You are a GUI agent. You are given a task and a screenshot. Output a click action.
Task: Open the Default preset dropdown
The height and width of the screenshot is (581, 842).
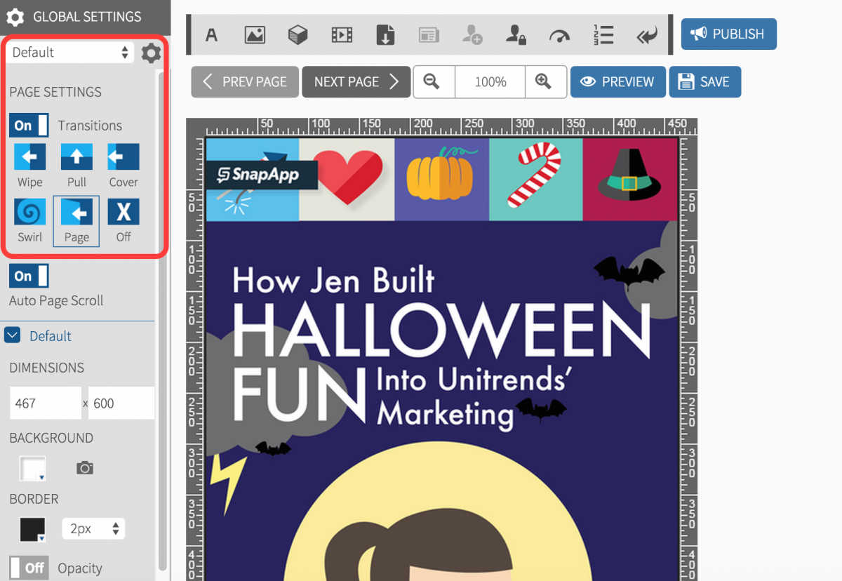coord(70,53)
